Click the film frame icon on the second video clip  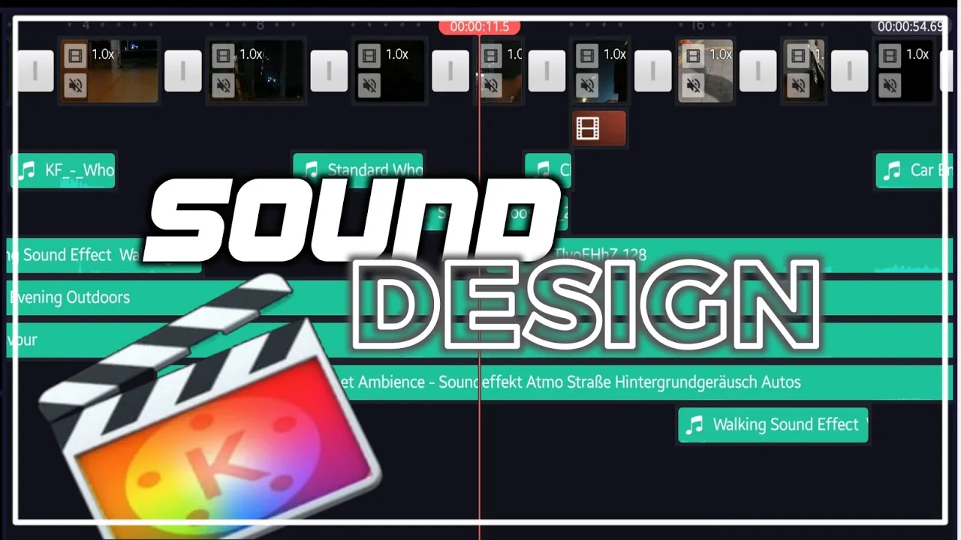[223, 55]
